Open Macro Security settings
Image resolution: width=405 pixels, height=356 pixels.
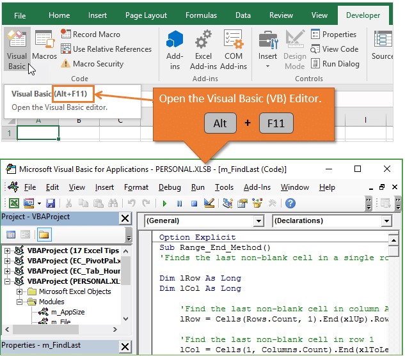click(92, 64)
